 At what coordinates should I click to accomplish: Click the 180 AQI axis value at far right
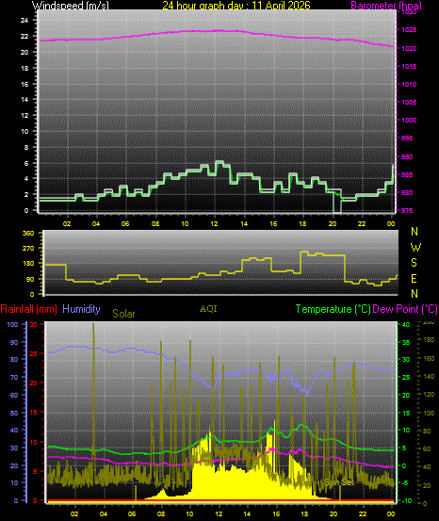429,340
